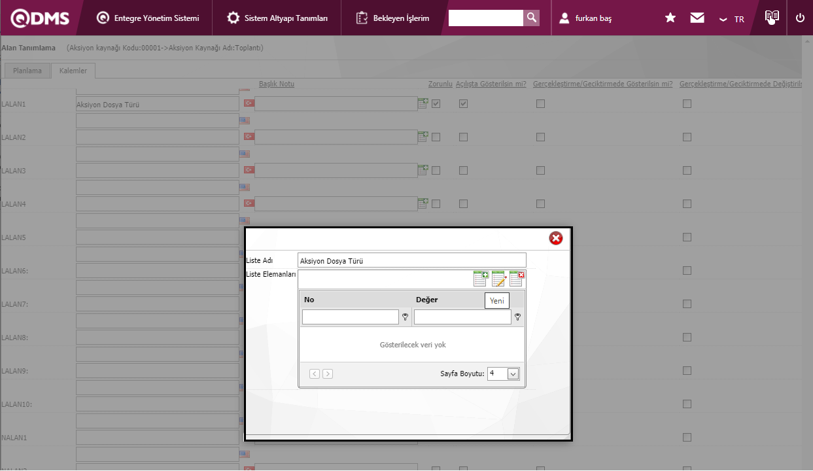The width and height of the screenshot is (813, 471).
Task: Click the QDMS logo
Action: [40, 18]
